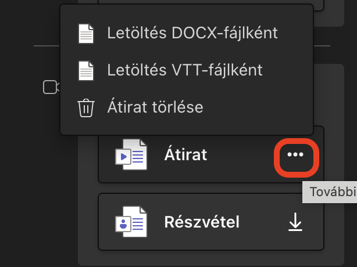Download the Részvétel report via the arrow icon

(x=295, y=222)
